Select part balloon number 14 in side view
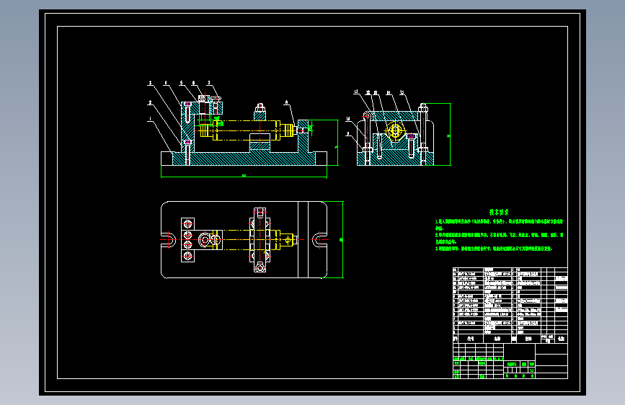This screenshot has width=625, height=405. (x=389, y=93)
